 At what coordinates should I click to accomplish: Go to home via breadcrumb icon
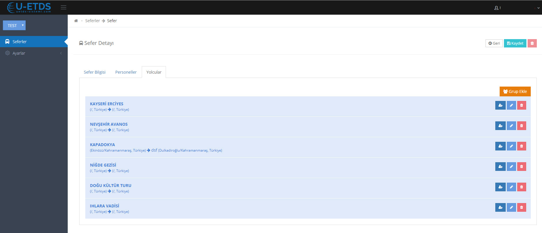tap(76, 21)
